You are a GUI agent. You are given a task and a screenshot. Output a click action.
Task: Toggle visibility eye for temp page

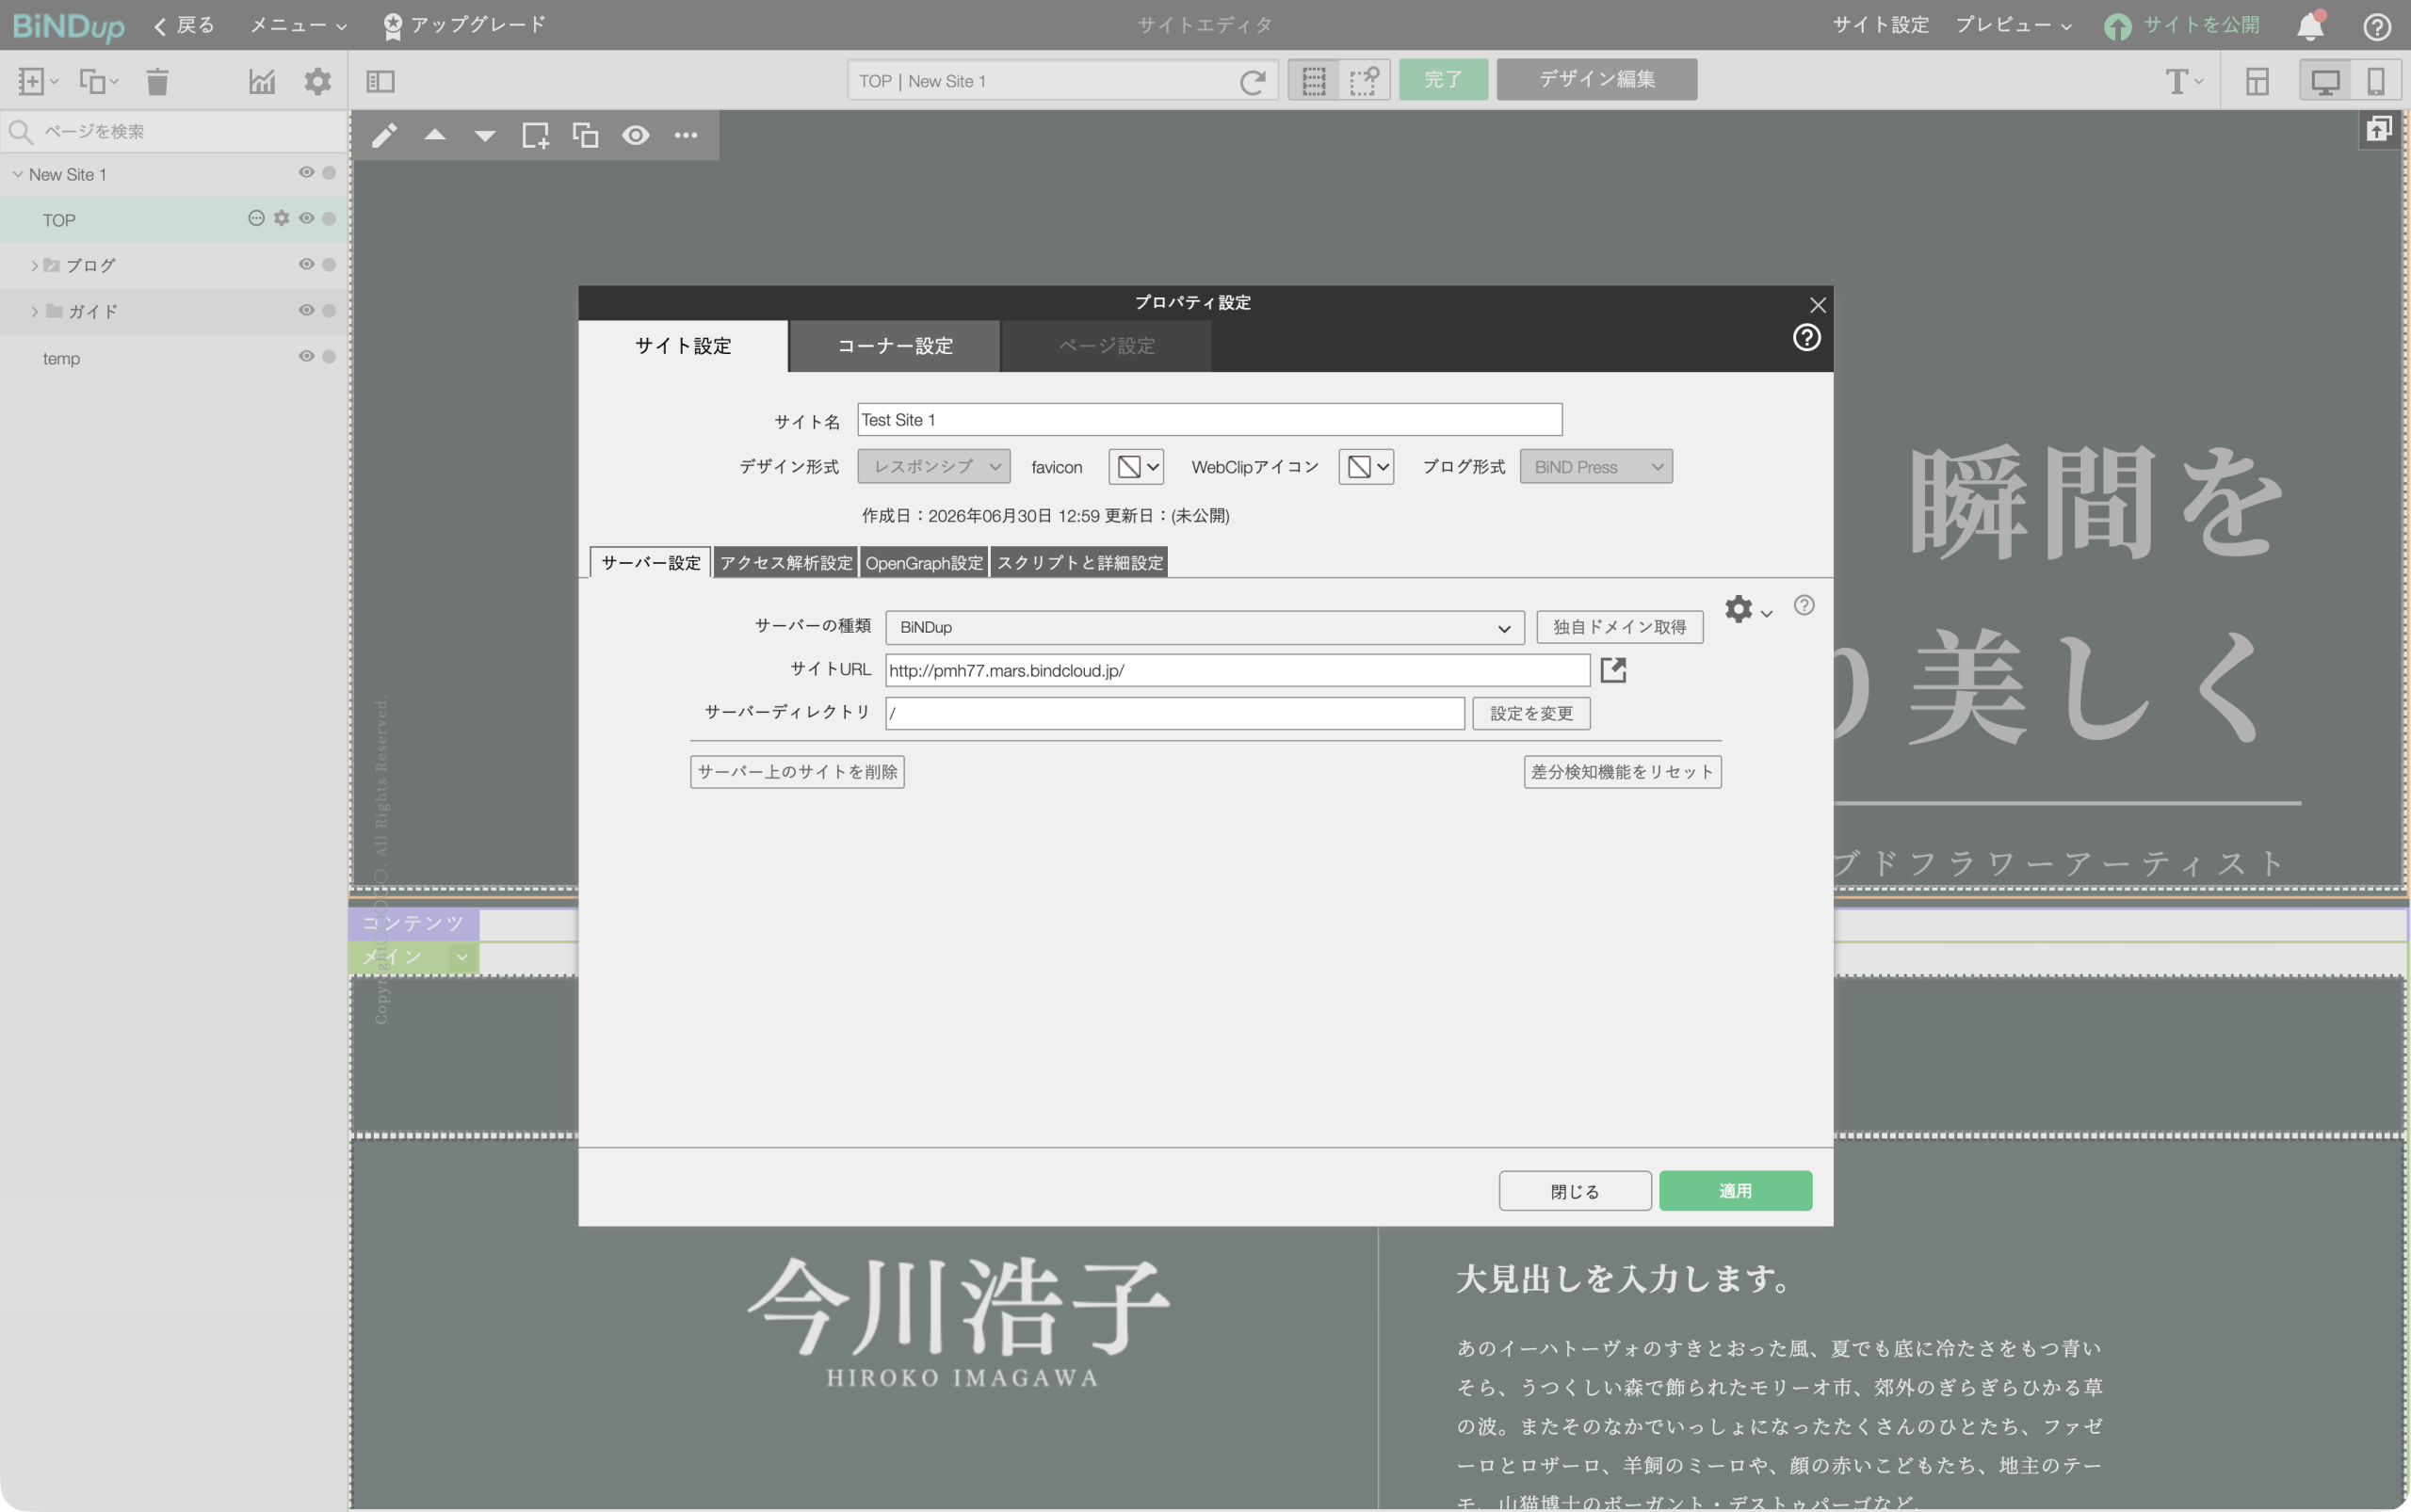tap(306, 356)
